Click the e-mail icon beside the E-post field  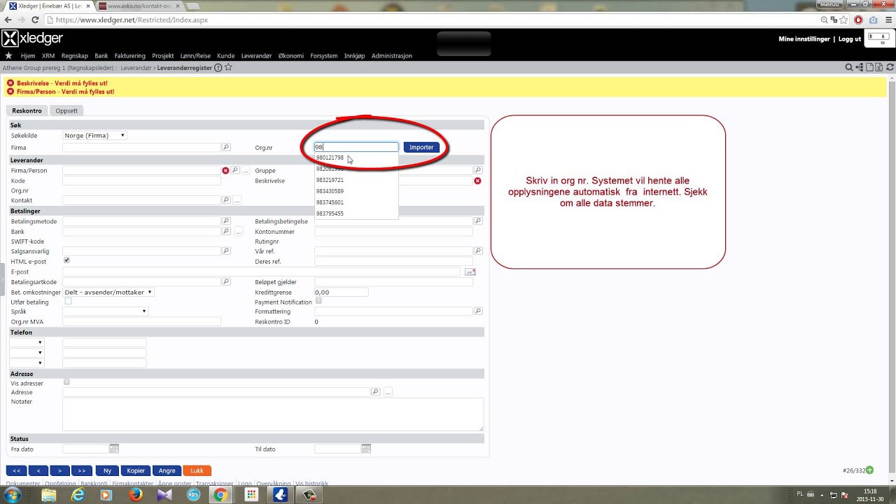coord(470,272)
